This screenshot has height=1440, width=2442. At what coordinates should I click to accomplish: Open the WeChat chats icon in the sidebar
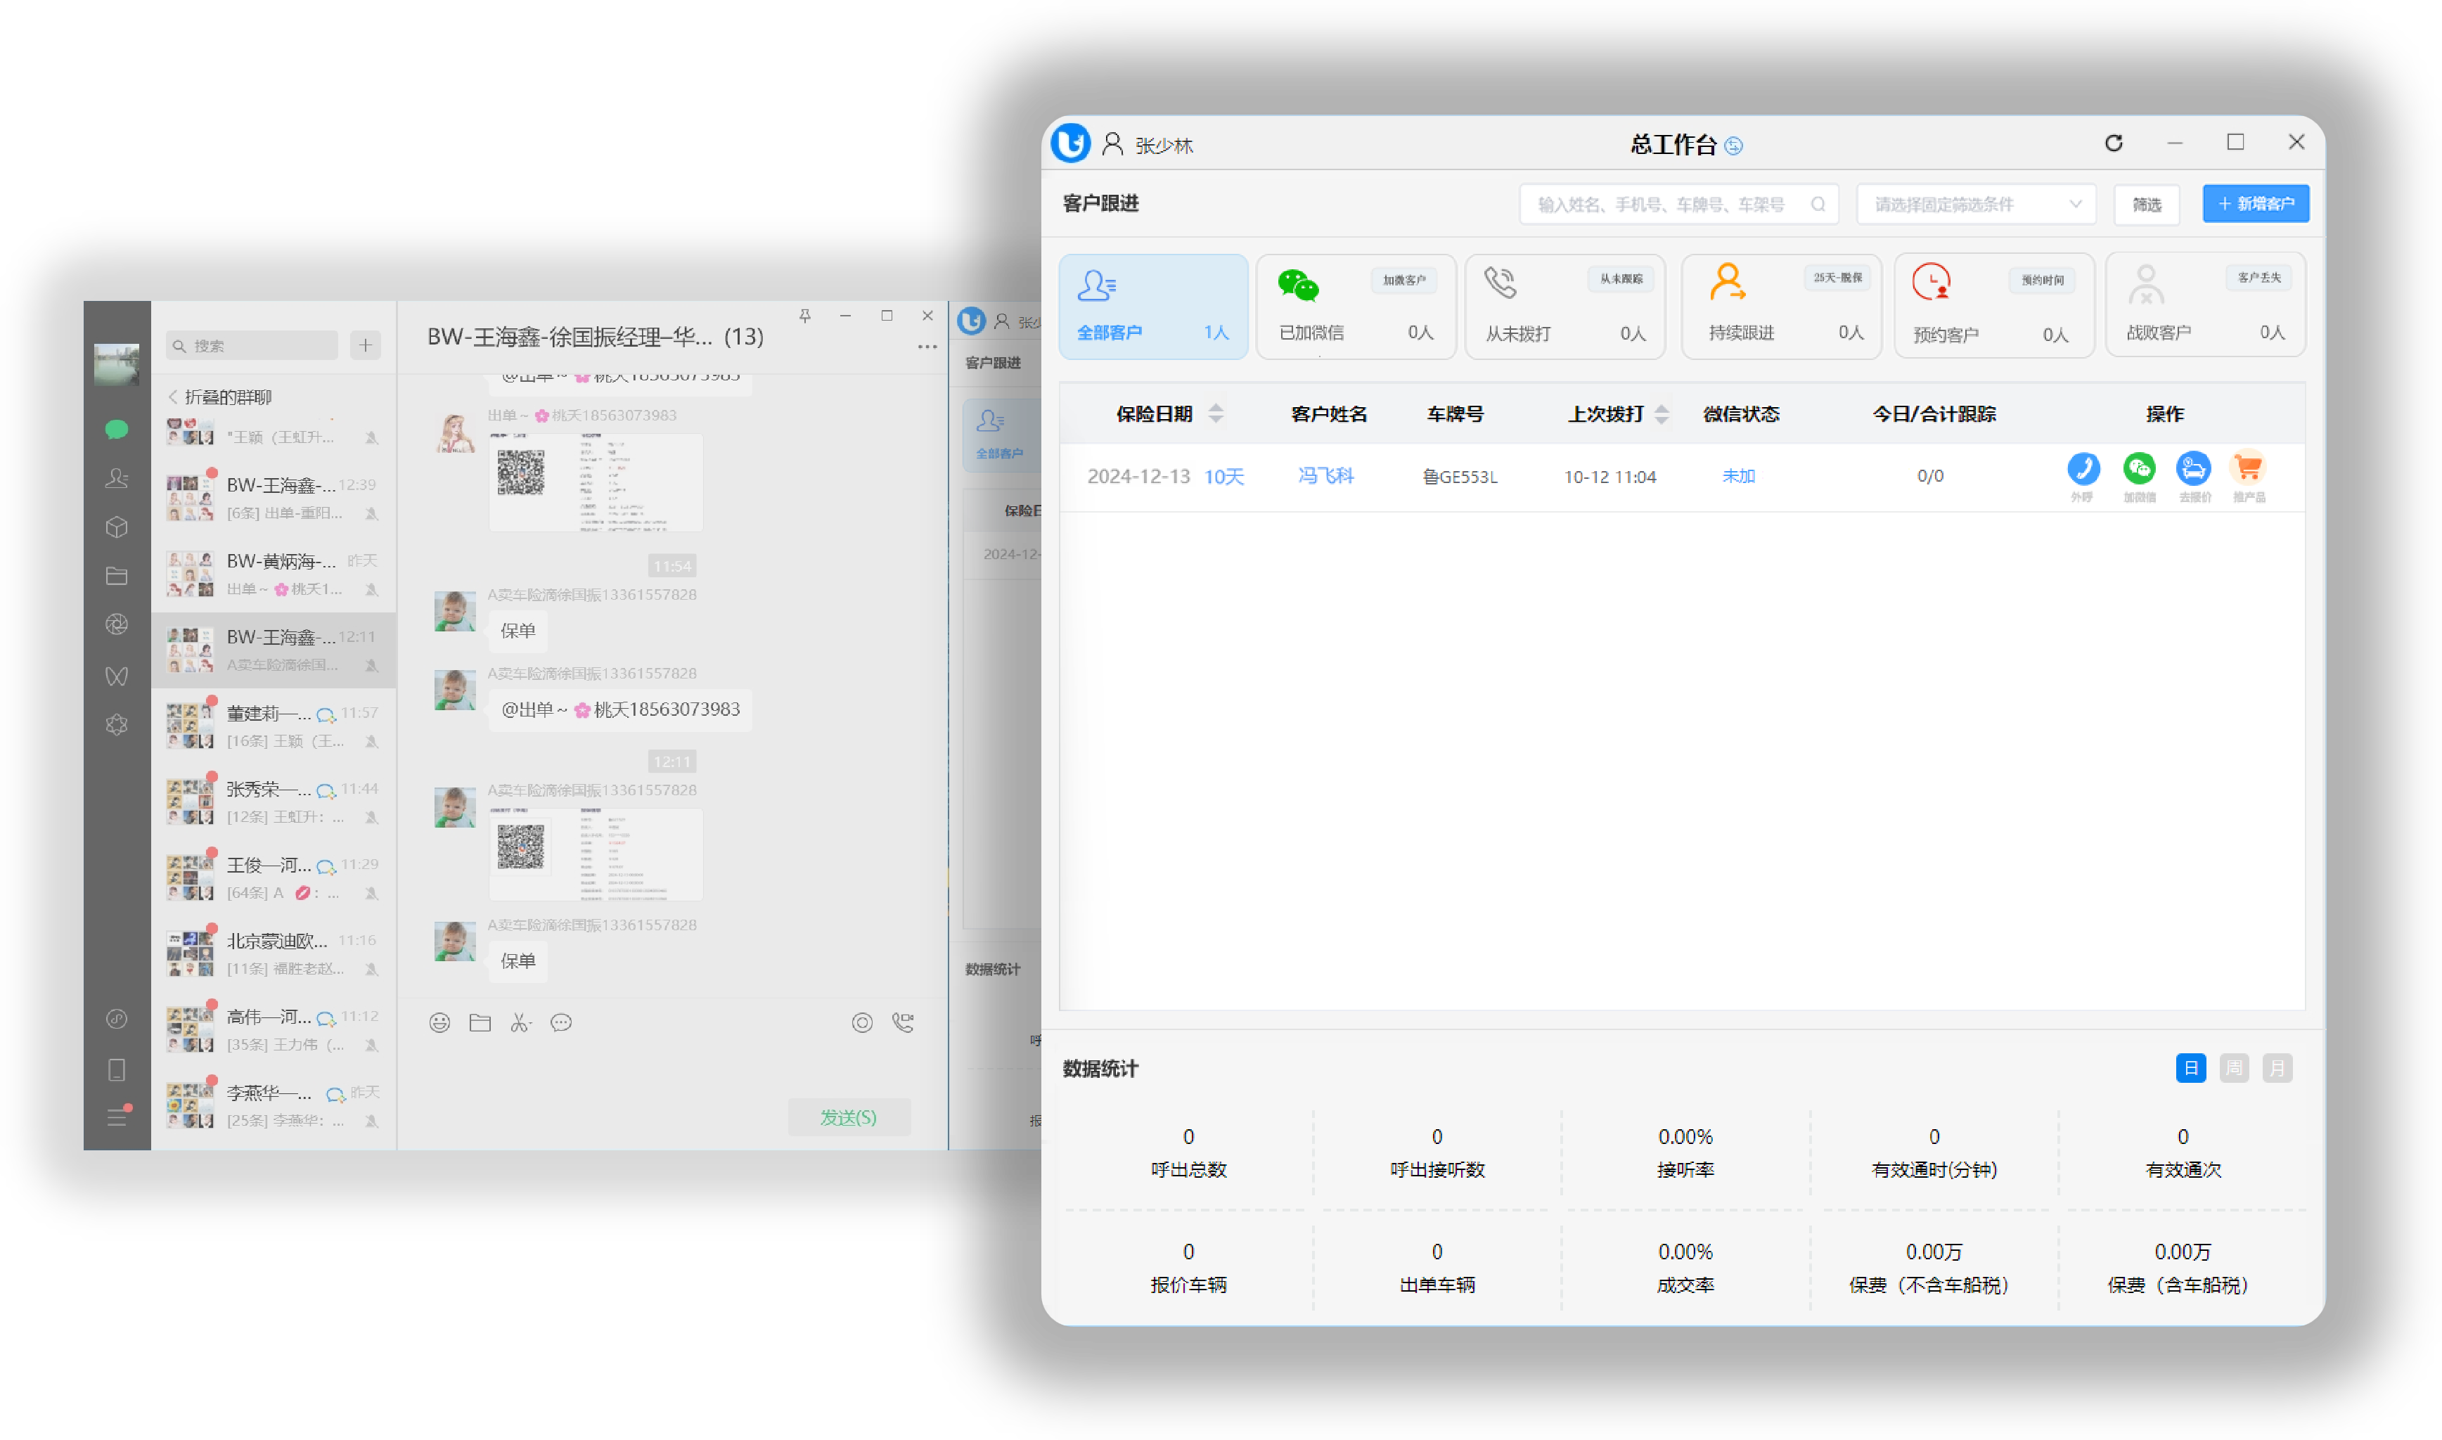117,429
